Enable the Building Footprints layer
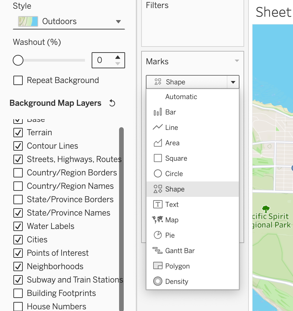The image size is (293, 311). click(x=18, y=293)
